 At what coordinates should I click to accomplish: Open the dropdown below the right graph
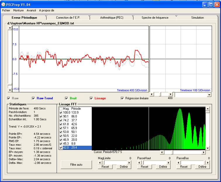[x=209, y=95]
